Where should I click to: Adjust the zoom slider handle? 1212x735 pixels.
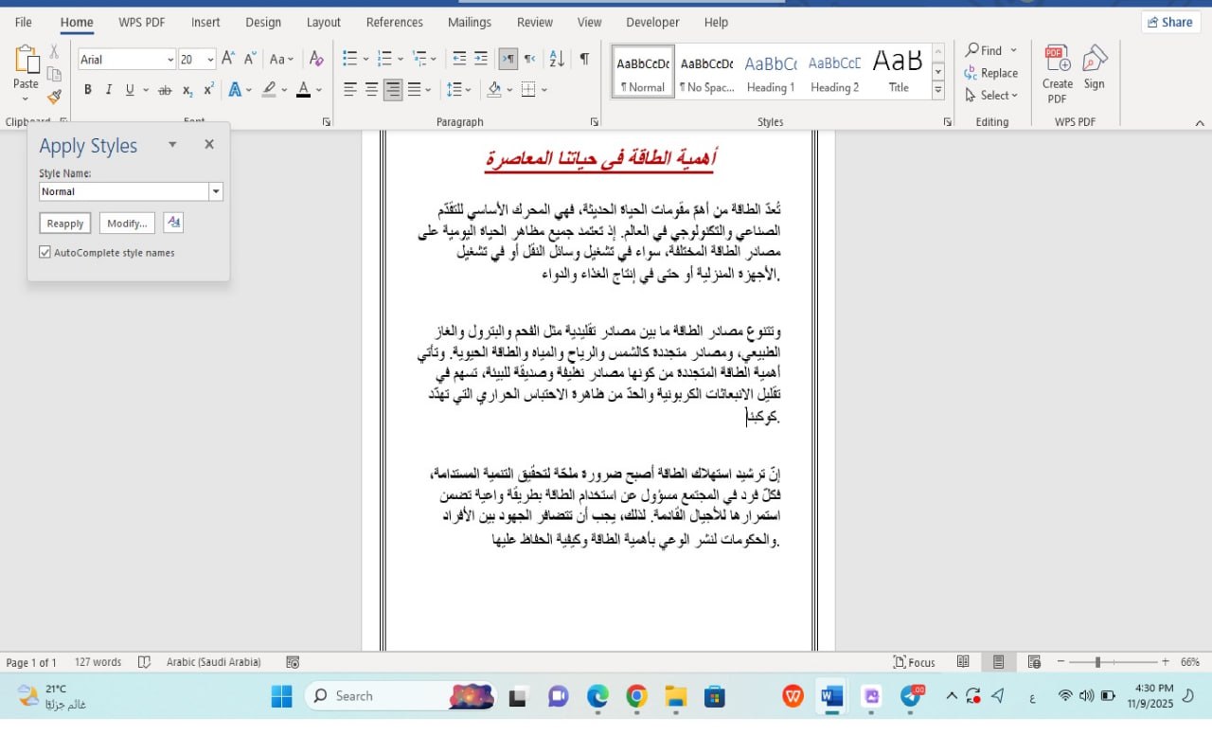1097,662
